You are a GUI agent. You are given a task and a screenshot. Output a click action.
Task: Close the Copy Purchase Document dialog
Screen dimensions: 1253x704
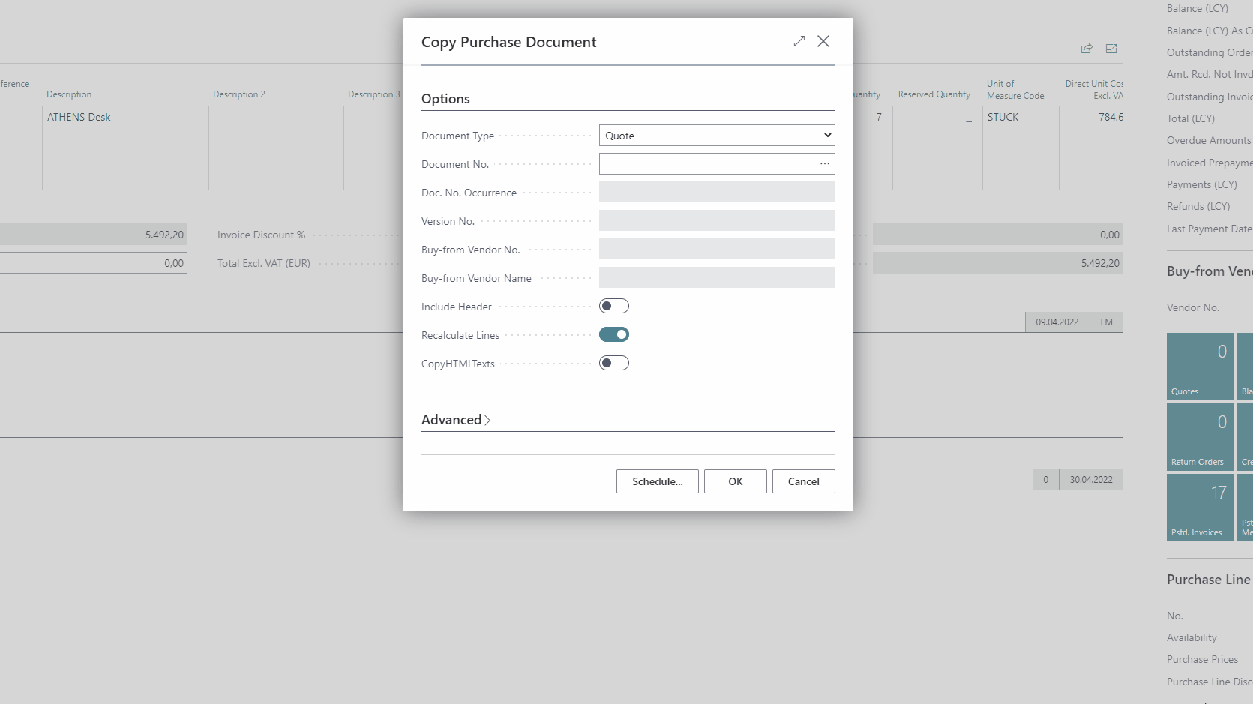click(823, 42)
